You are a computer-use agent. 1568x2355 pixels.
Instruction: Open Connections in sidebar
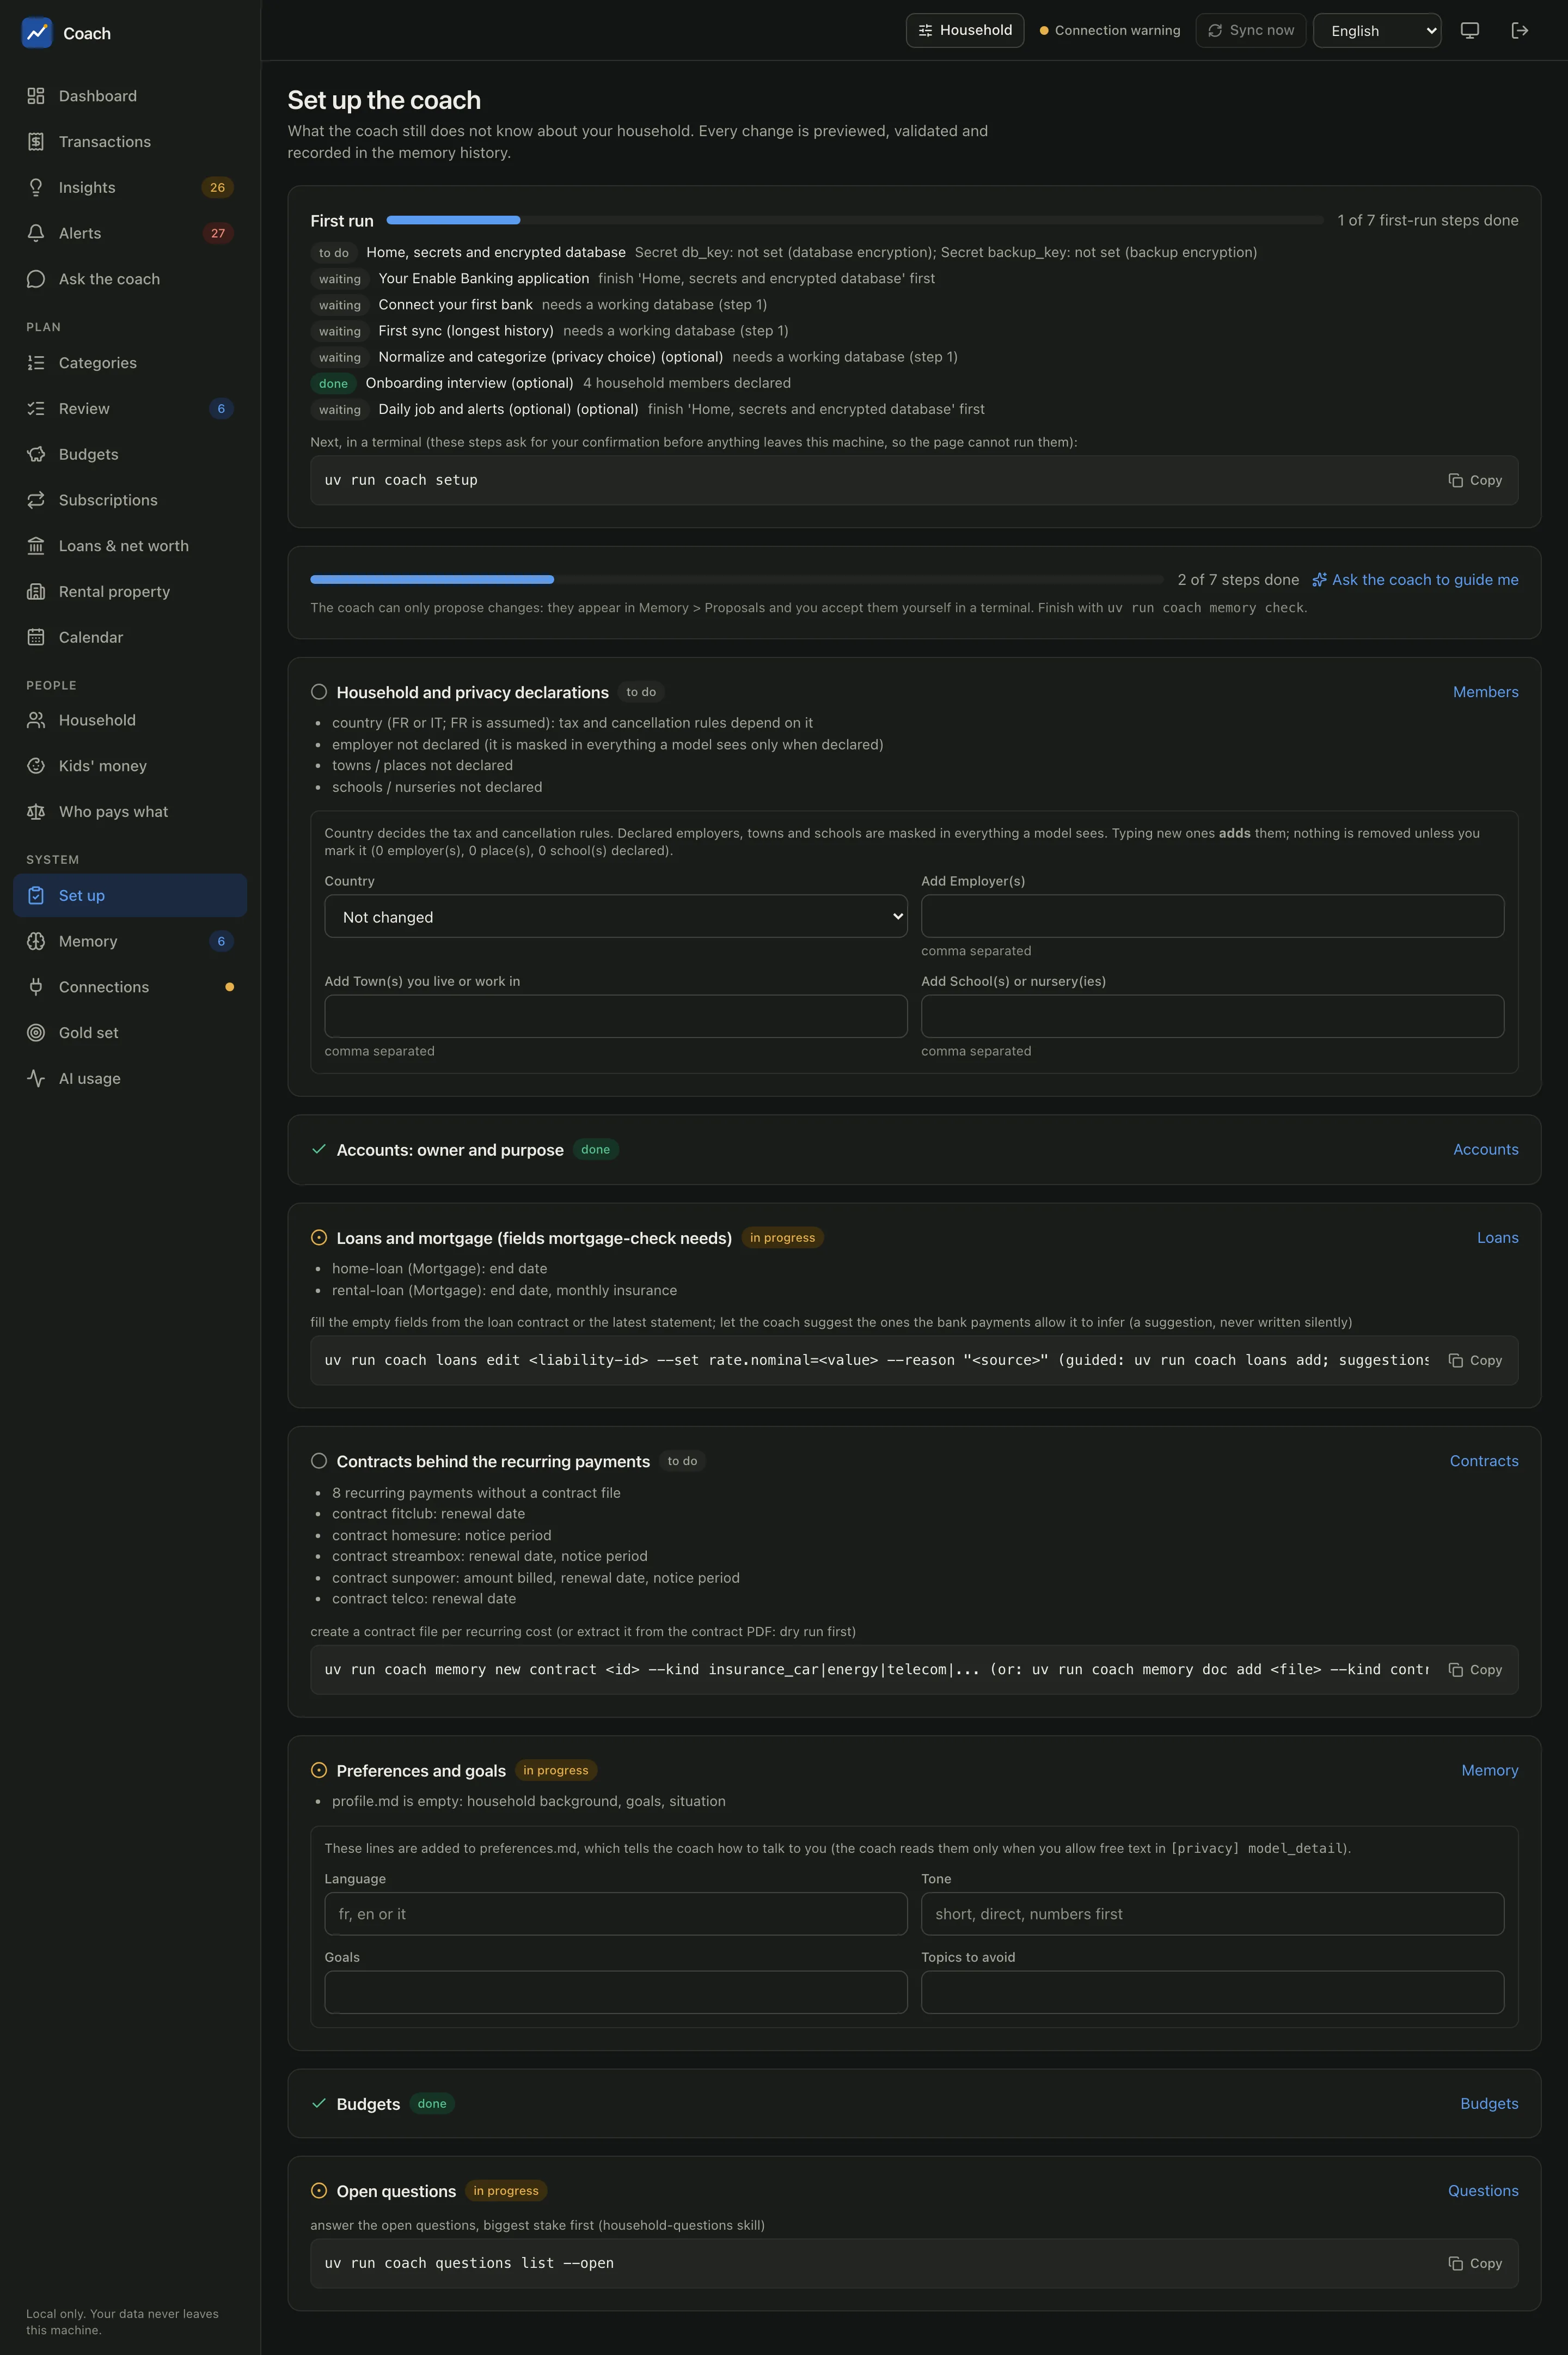pyautogui.click(x=130, y=987)
